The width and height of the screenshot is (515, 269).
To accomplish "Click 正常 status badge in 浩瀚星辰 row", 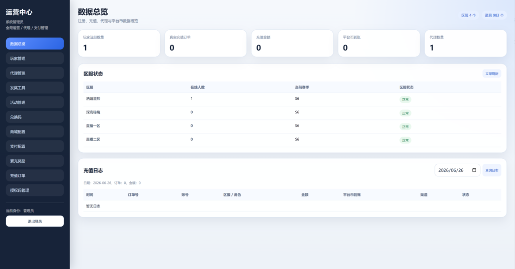I will (x=405, y=100).
